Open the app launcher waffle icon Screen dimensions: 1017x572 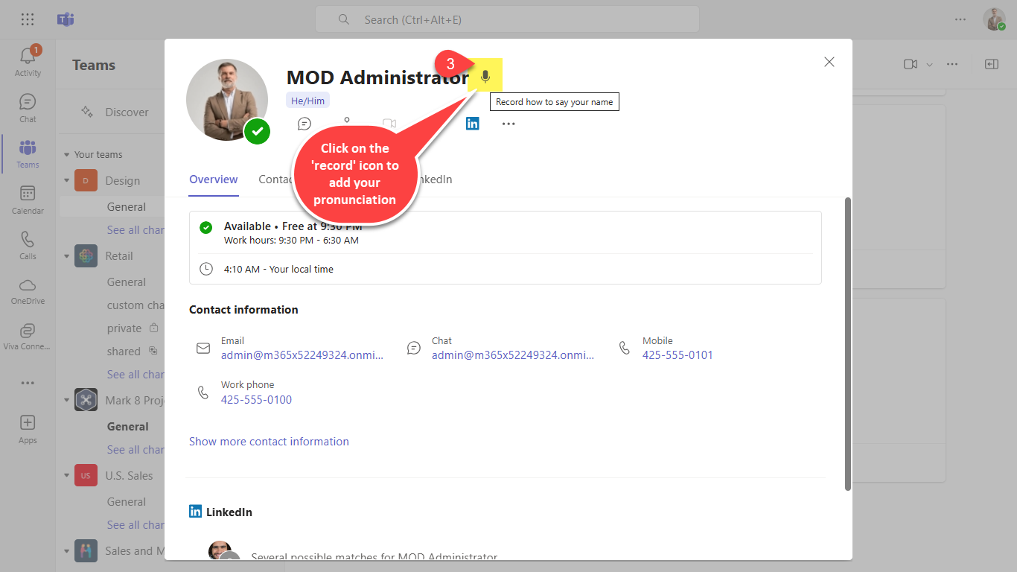(28, 19)
